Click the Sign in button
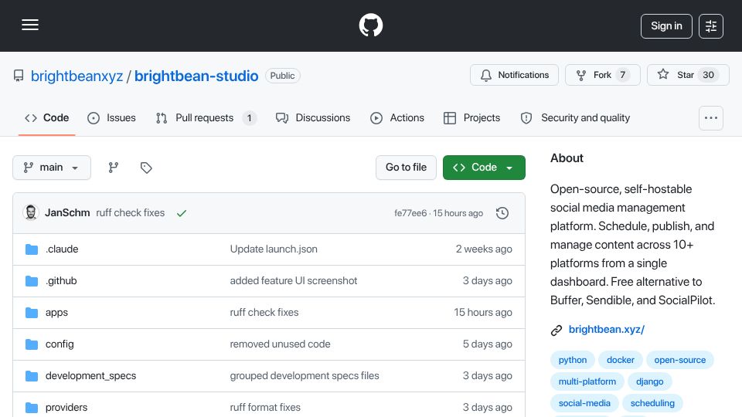This screenshot has width=742, height=417. (666, 26)
